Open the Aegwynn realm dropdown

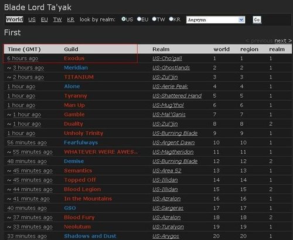click(x=216, y=20)
